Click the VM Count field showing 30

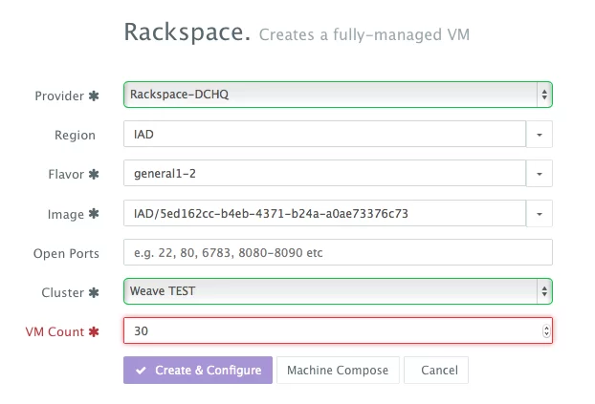click(x=338, y=330)
